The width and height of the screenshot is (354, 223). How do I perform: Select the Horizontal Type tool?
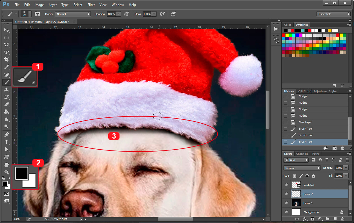(6, 142)
